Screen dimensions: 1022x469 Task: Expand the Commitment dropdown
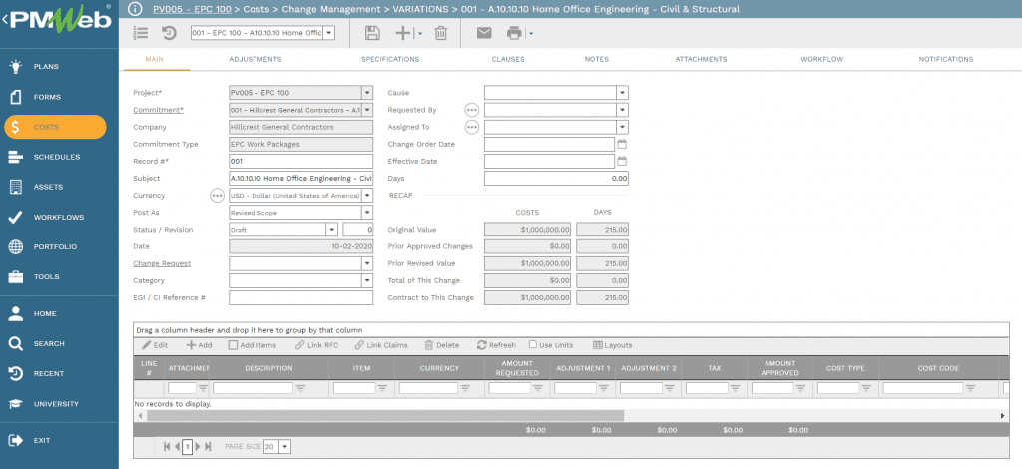point(367,110)
